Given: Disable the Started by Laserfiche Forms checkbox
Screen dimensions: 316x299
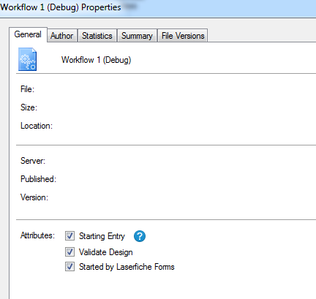Looking at the screenshot, I should point(69,267).
